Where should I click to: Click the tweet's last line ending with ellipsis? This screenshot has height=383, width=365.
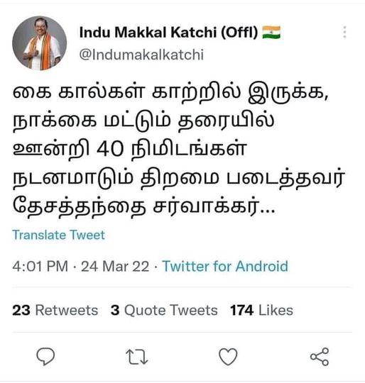143,207
